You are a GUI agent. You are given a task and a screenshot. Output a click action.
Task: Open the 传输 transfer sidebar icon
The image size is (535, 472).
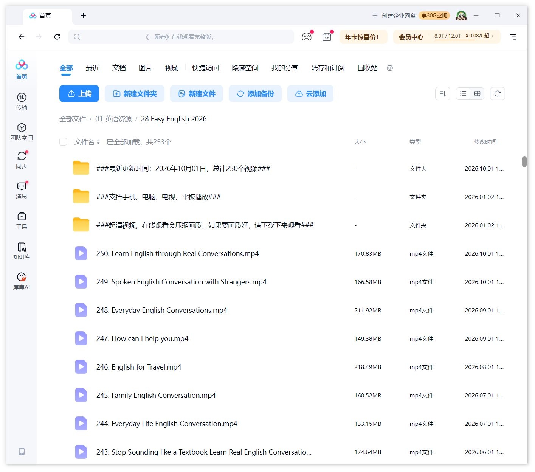click(x=22, y=101)
